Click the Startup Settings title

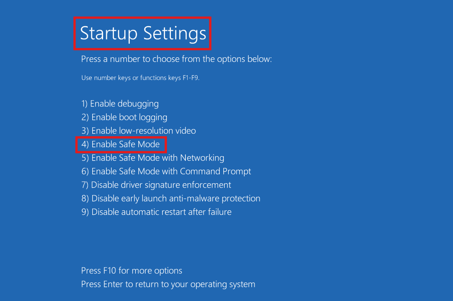(x=142, y=33)
